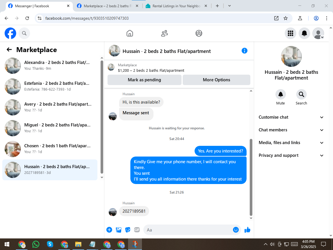
Task: Click More Options button
Action: (x=217, y=80)
